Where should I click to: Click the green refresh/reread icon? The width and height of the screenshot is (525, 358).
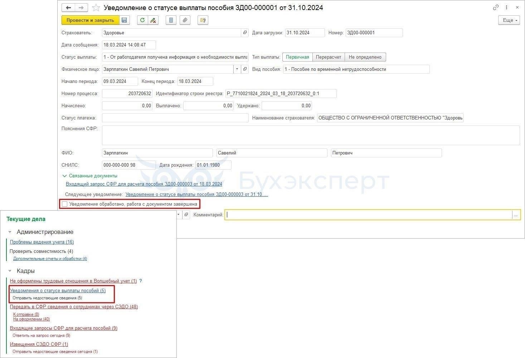click(x=142, y=20)
